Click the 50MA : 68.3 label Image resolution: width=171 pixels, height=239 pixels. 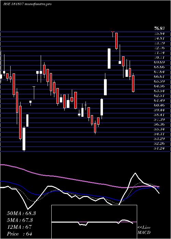tap(21, 213)
